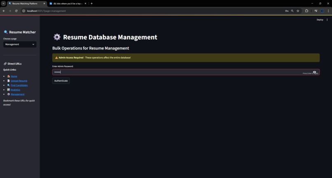Open the Choose a page dropdown
Image resolution: width=332 pixels, height=178 pixels.
click(x=20, y=44)
